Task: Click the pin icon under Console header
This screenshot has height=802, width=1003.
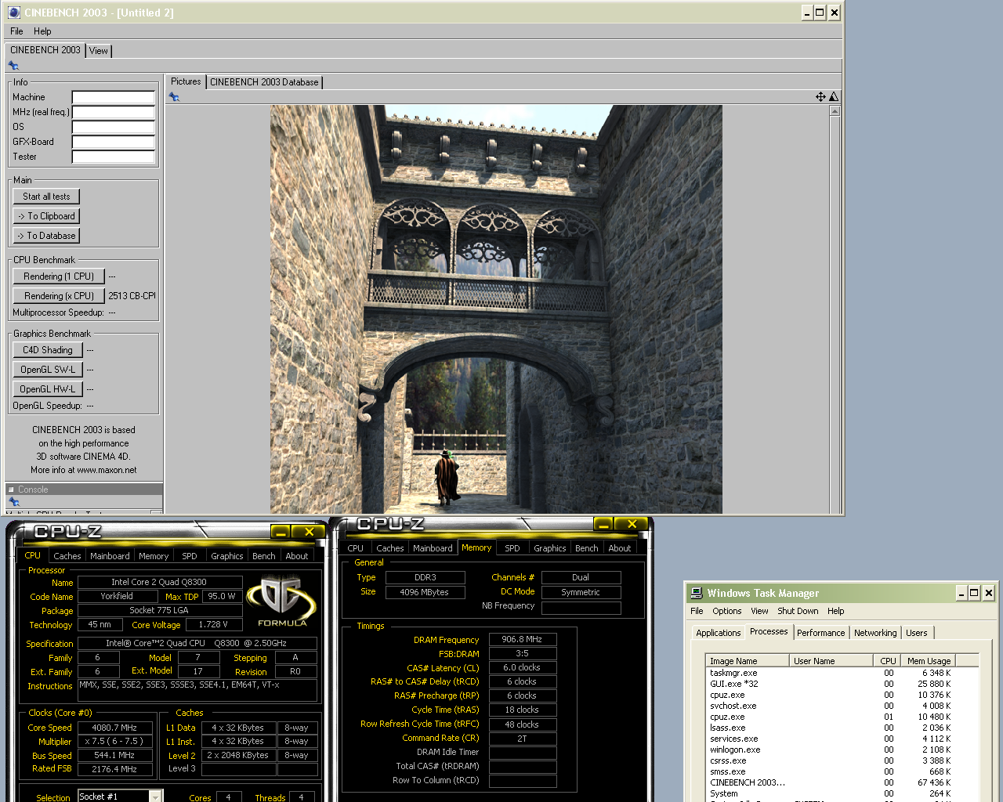Action: click(13, 501)
